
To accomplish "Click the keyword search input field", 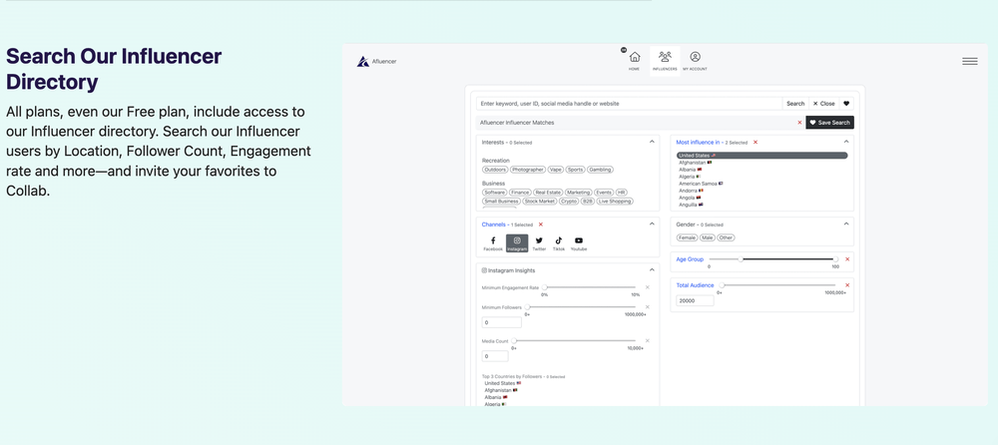I will (x=629, y=103).
